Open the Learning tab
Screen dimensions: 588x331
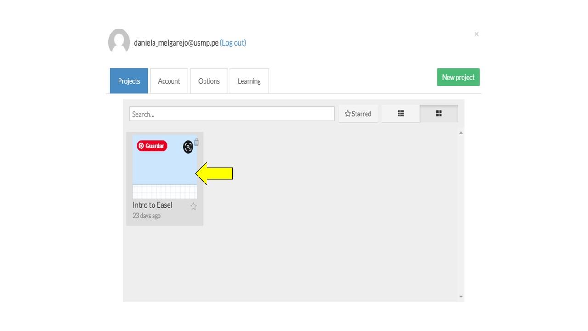(249, 81)
